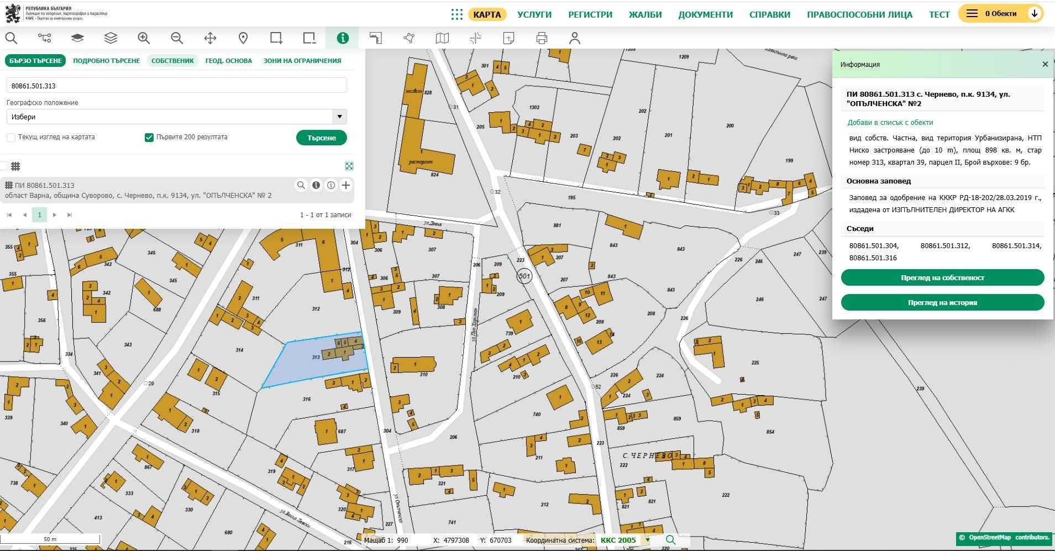The height and width of the screenshot is (551, 1055).
Task: Show outlined info icon for result row
Action: [x=331, y=186]
